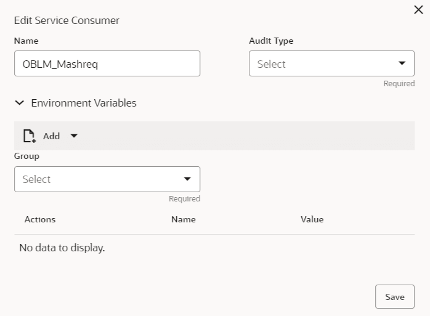Click the Add label in toolbar
This screenshot has height=316, width=430.
coord(51,136)
